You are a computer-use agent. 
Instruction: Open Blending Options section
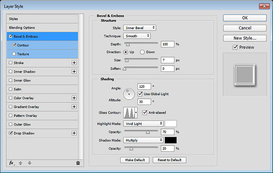42,27
